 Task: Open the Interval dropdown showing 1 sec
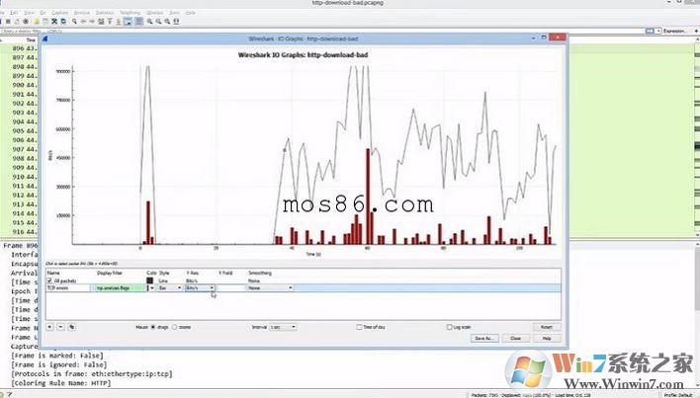tap(283, 327)
